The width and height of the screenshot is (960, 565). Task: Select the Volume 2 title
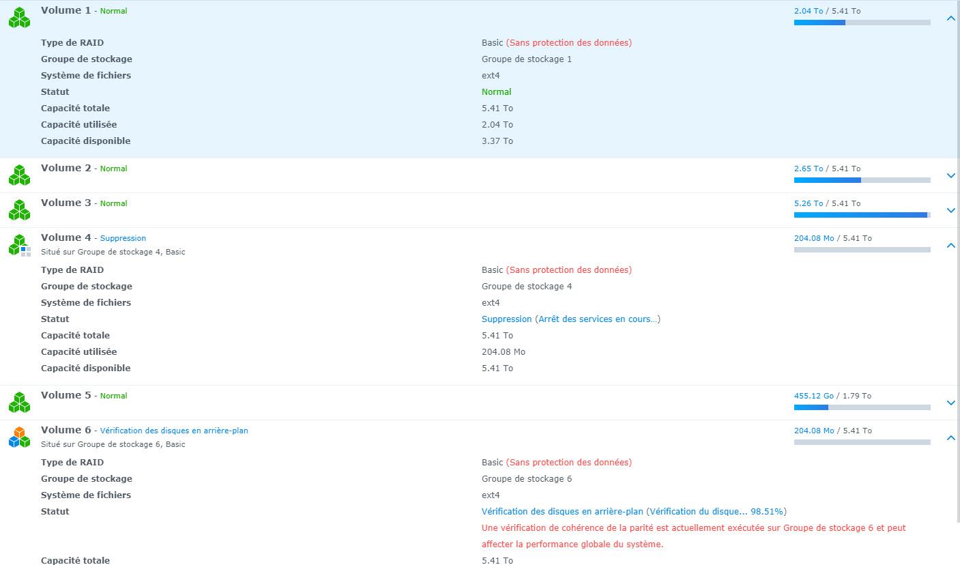[66, 168]
